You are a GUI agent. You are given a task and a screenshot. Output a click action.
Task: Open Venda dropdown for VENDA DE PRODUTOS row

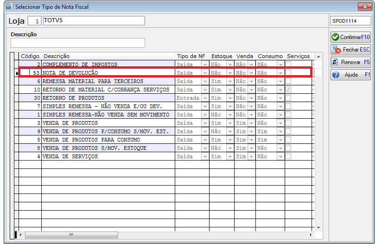point(252,123)
